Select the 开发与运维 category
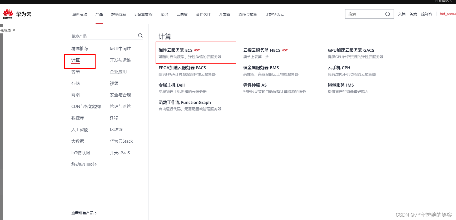The height and width of the screenshot is (220, 456). point(120,60)
